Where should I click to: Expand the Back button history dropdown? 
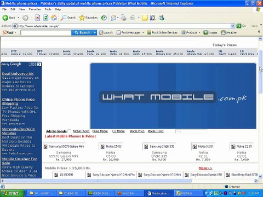coord(18,18)
